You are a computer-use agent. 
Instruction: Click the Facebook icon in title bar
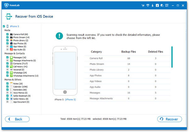[157, 5]
